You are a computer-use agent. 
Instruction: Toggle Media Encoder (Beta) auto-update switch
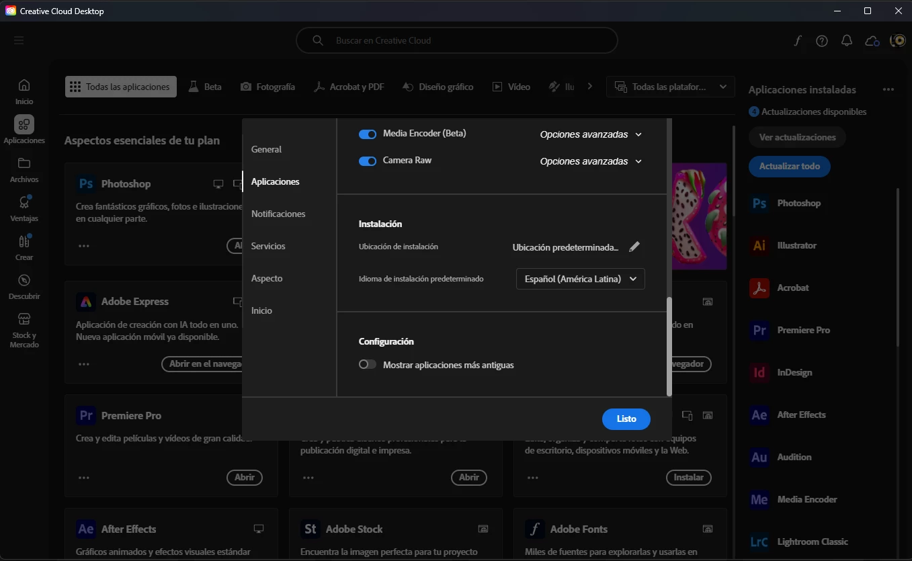click(368, 134)
